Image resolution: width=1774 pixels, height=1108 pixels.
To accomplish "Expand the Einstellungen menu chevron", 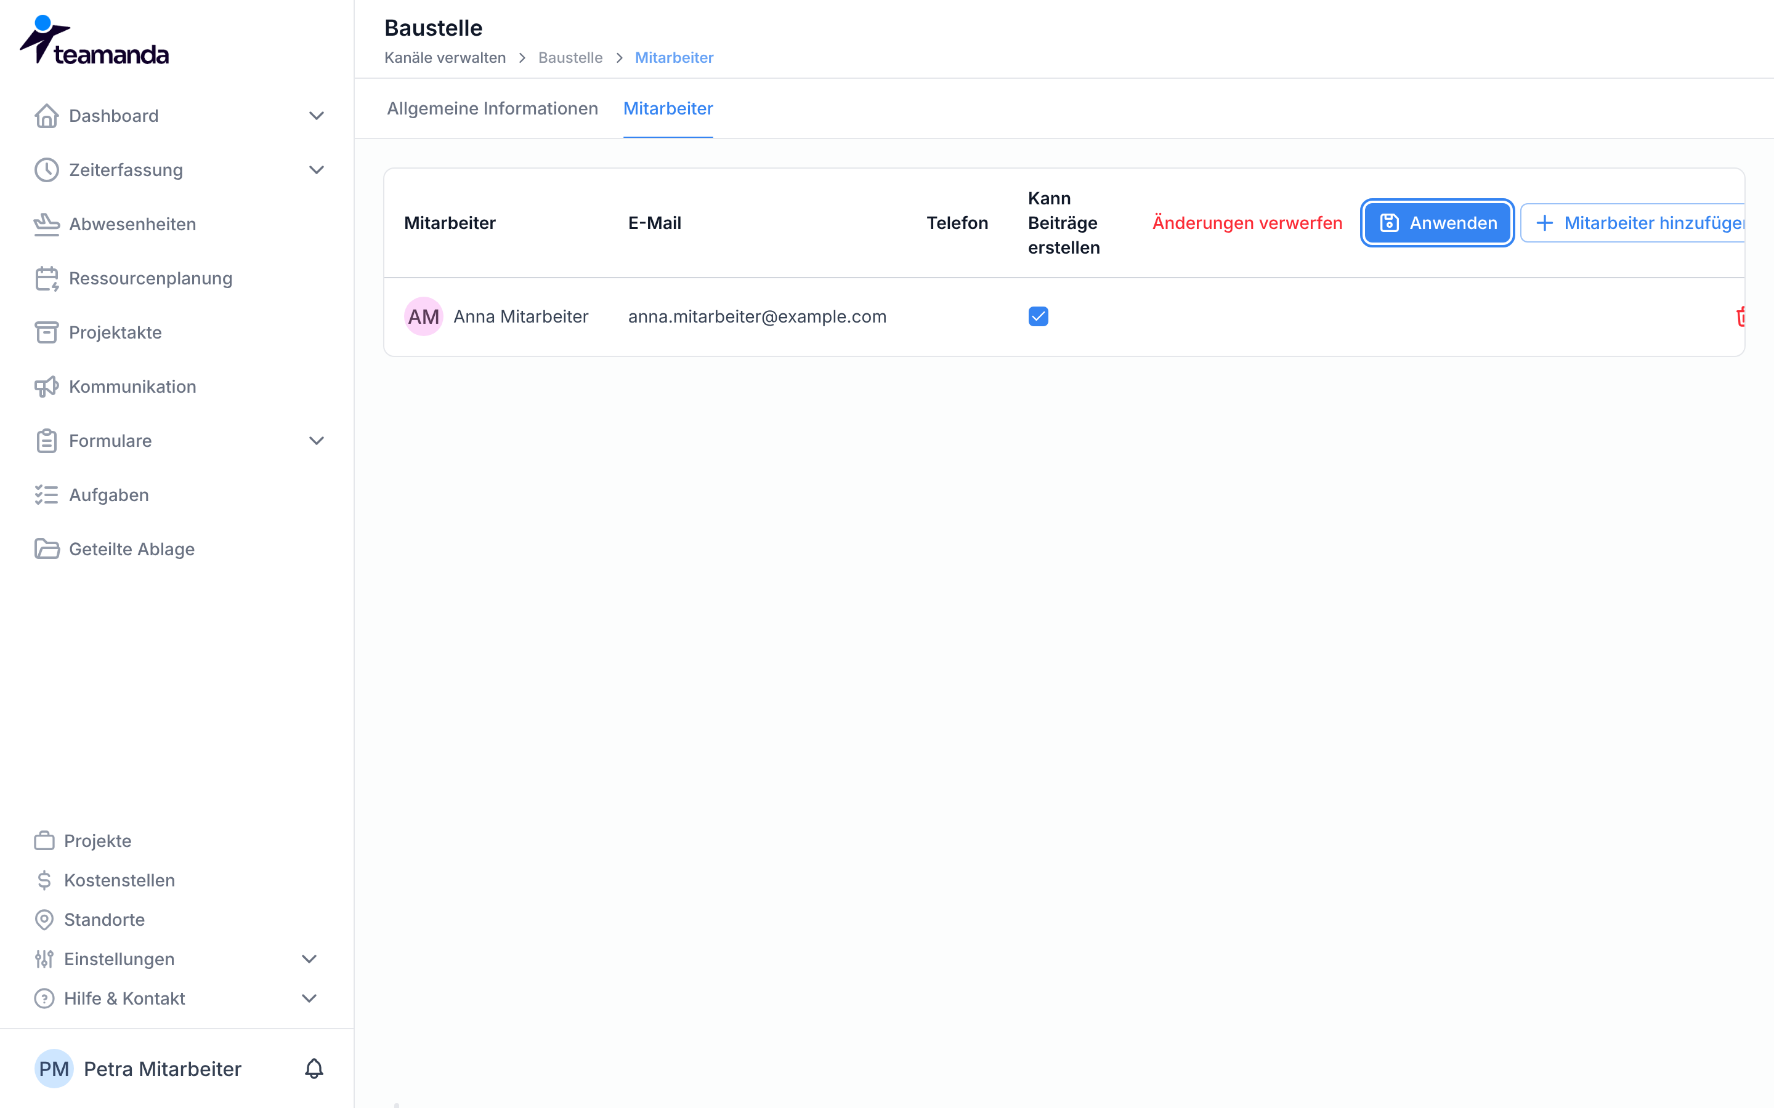I will pos(309,959).
